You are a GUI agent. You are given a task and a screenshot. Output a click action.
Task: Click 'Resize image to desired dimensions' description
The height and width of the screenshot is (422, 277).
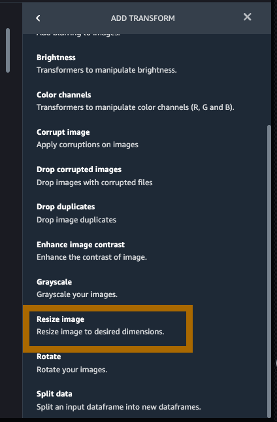[x=100, y=332]
